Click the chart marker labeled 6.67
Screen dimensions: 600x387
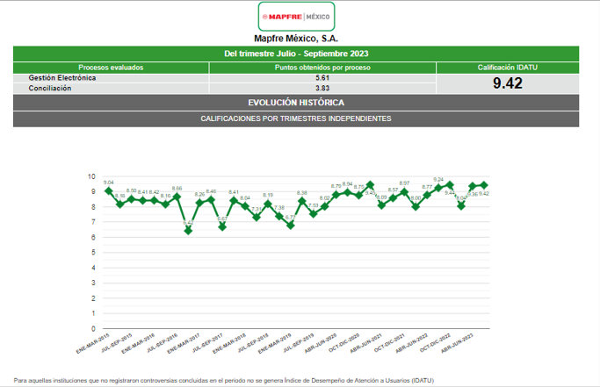(x=222, y=226)
